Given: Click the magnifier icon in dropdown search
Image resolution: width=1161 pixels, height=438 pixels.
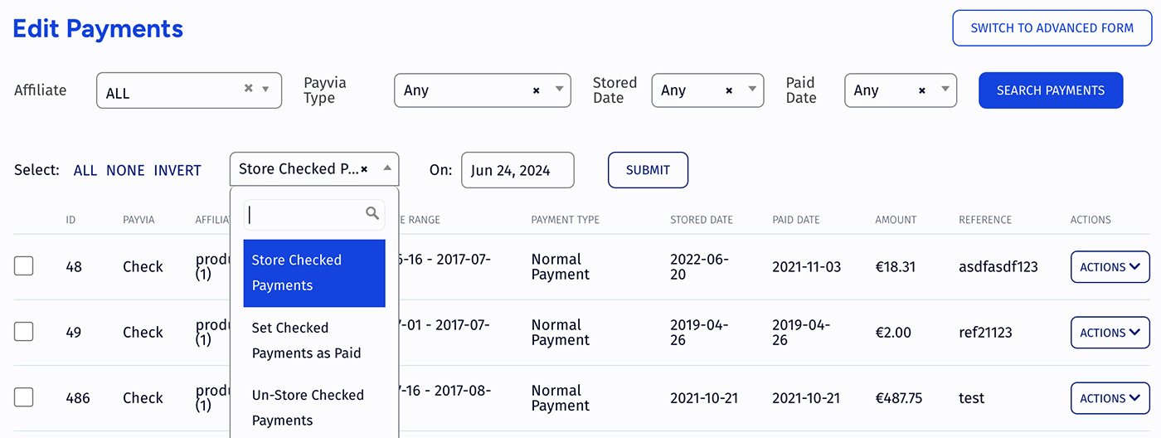Looking at the screenshot, I should point(372,214).
